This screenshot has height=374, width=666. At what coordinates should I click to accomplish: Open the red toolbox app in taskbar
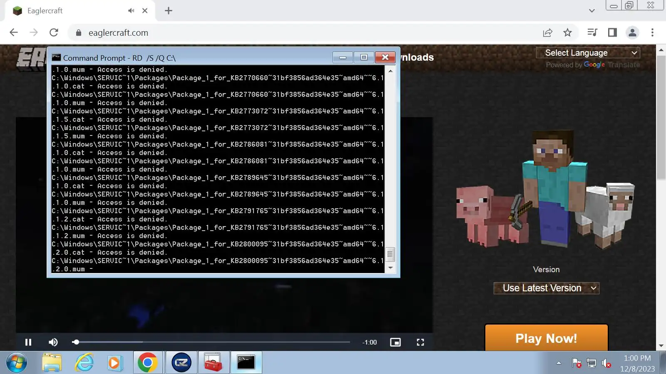point(214,363)
